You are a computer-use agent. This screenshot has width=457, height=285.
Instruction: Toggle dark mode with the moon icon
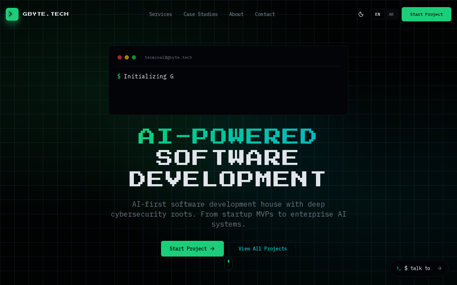click(x=361, y=14)
